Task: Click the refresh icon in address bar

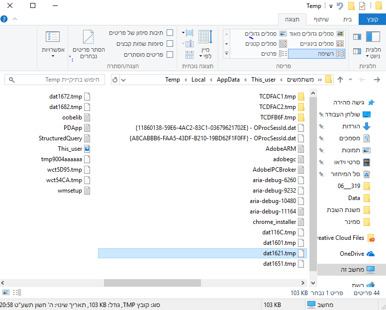Action: pos(115,80)
